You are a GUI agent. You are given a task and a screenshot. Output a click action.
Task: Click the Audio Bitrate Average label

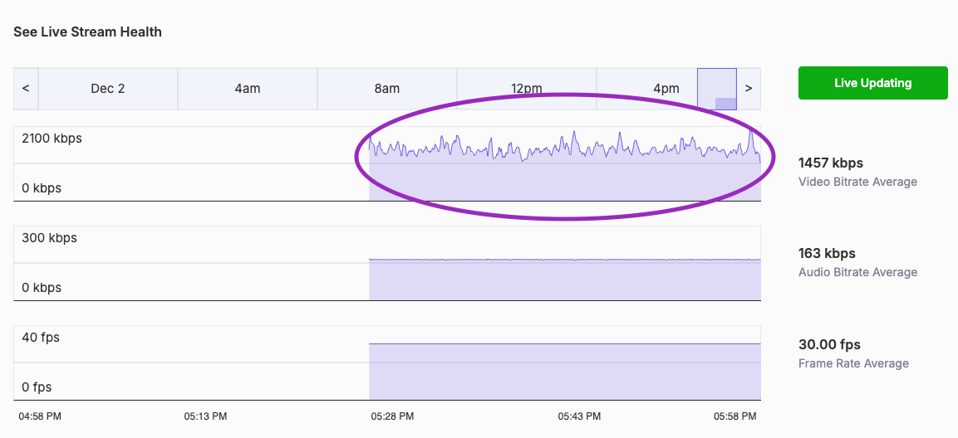coord(857,272)
